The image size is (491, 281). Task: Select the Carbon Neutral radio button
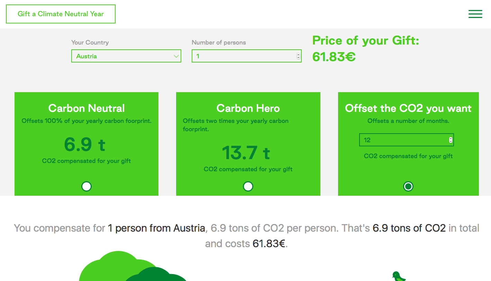coord(86,186)
